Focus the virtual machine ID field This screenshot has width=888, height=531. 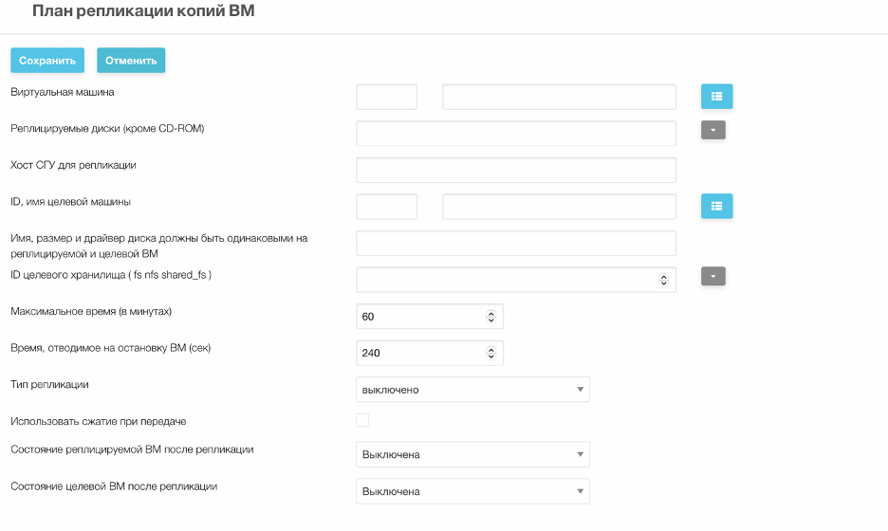tap(387, 97)
